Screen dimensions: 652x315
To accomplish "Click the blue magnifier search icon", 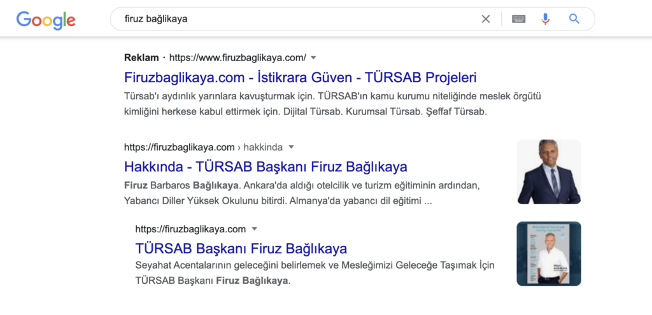I will pos(574,18).
